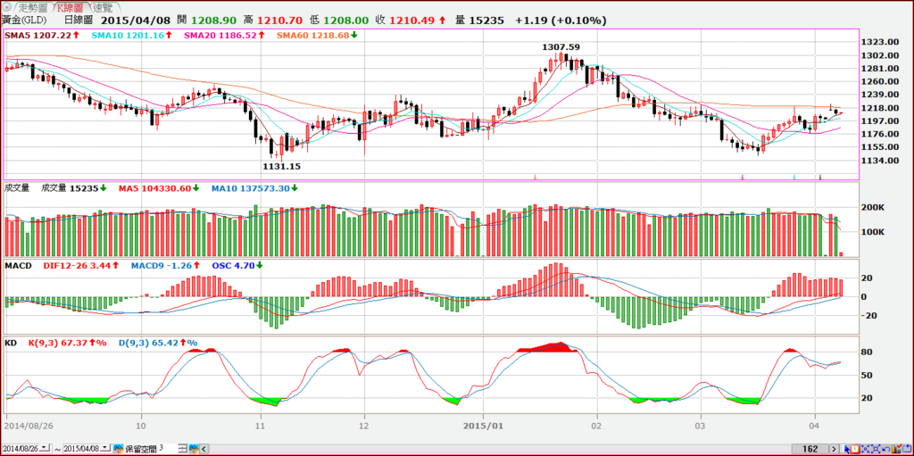Open the indicator settings bar chart icon
This screenshot has height=456, width=914.
coord(896,449)
